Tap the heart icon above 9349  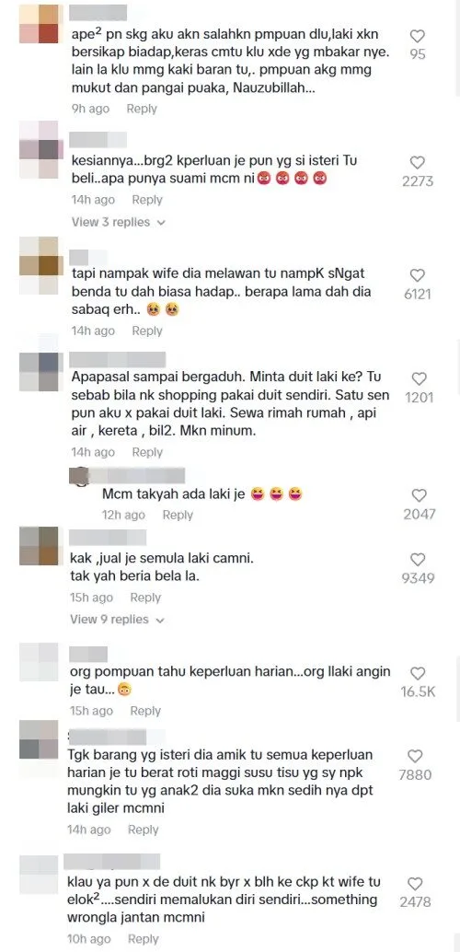419,559
